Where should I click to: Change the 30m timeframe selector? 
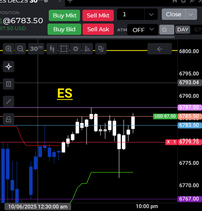coord(36,49)
